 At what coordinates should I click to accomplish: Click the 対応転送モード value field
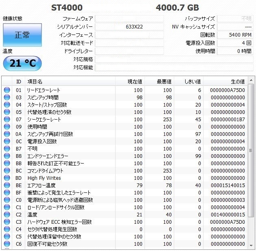point(129,43)
